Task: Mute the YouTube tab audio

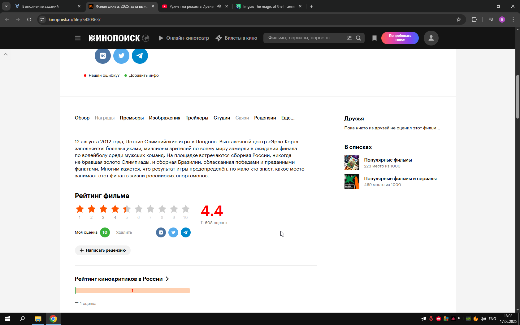Action: pyautogui.click(x=219, y=6)
